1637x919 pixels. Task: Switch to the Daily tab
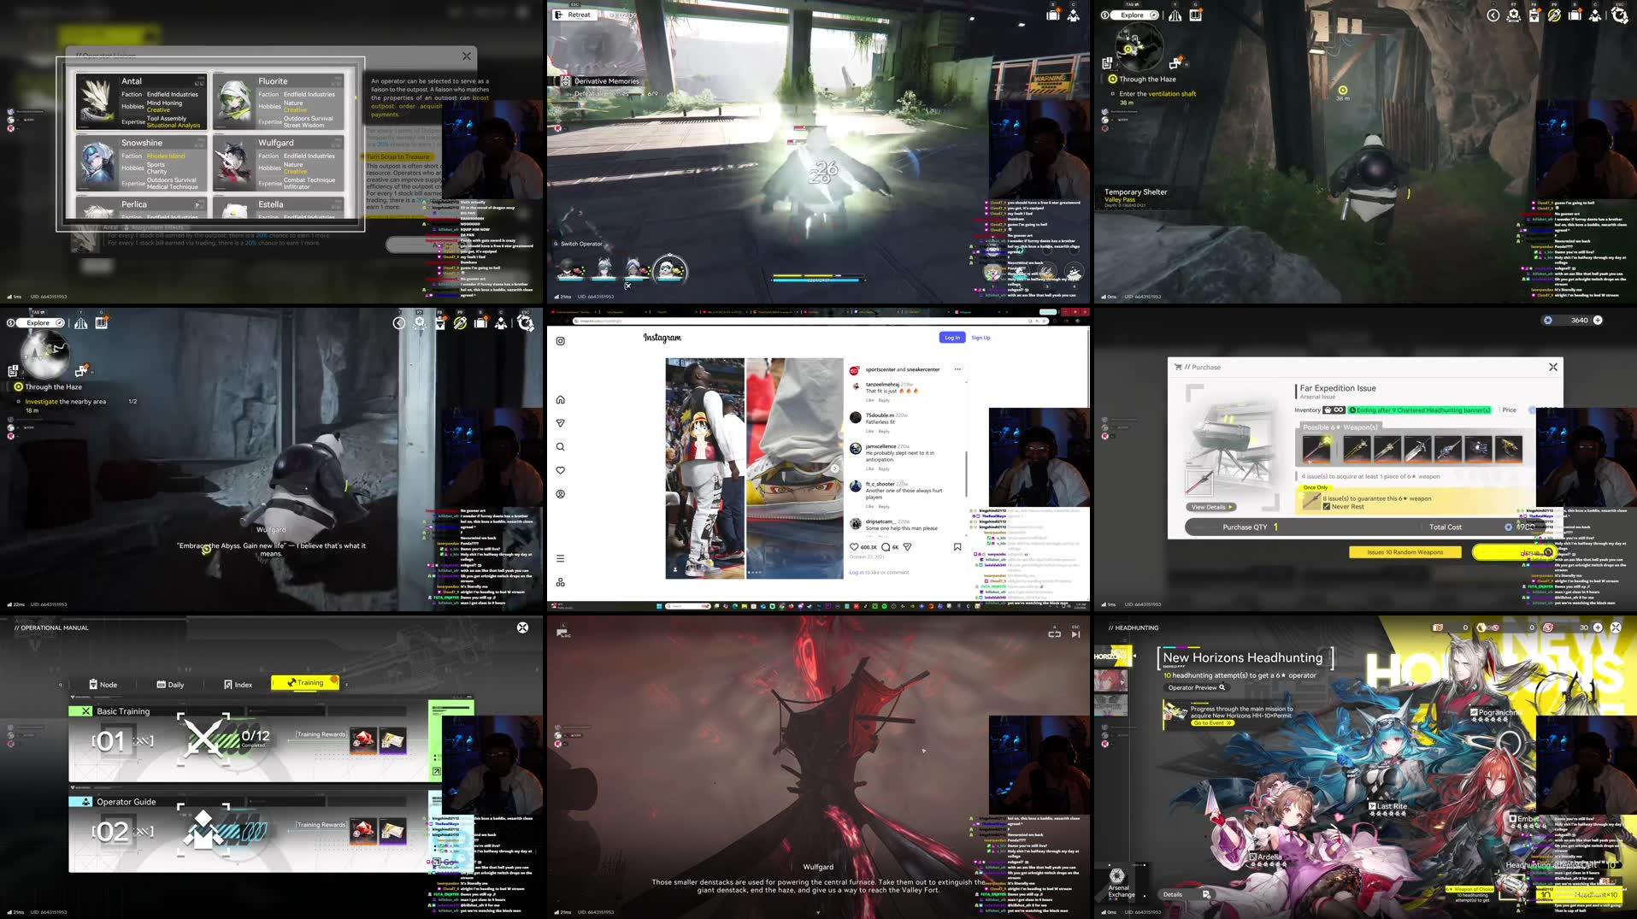tap(171, 684)
